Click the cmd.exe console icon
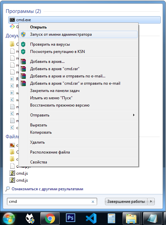 coord(12,20)
